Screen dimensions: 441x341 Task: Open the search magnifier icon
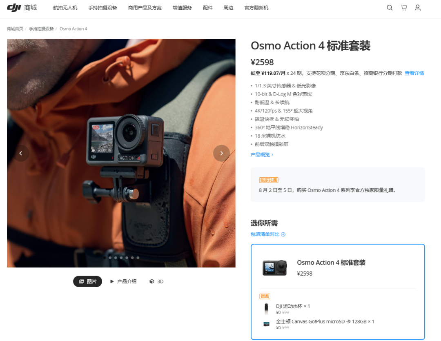coord(390,8)
